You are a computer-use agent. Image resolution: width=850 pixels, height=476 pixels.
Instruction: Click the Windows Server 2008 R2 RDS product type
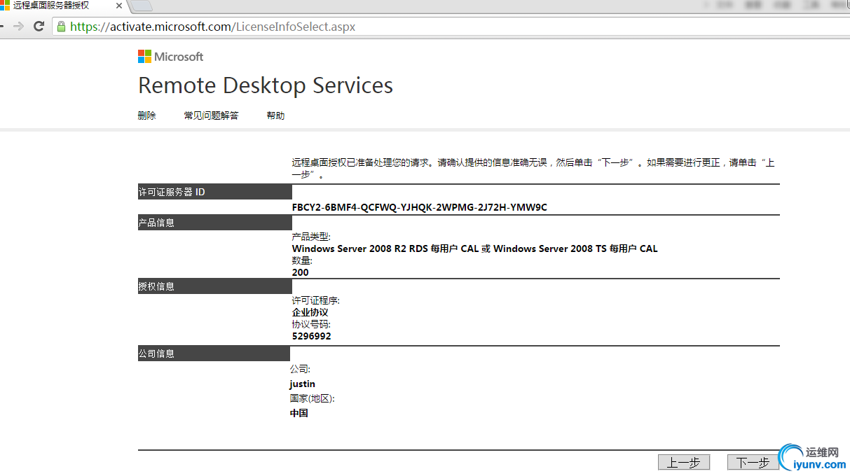pyautogui.click(x=475, y=248)
